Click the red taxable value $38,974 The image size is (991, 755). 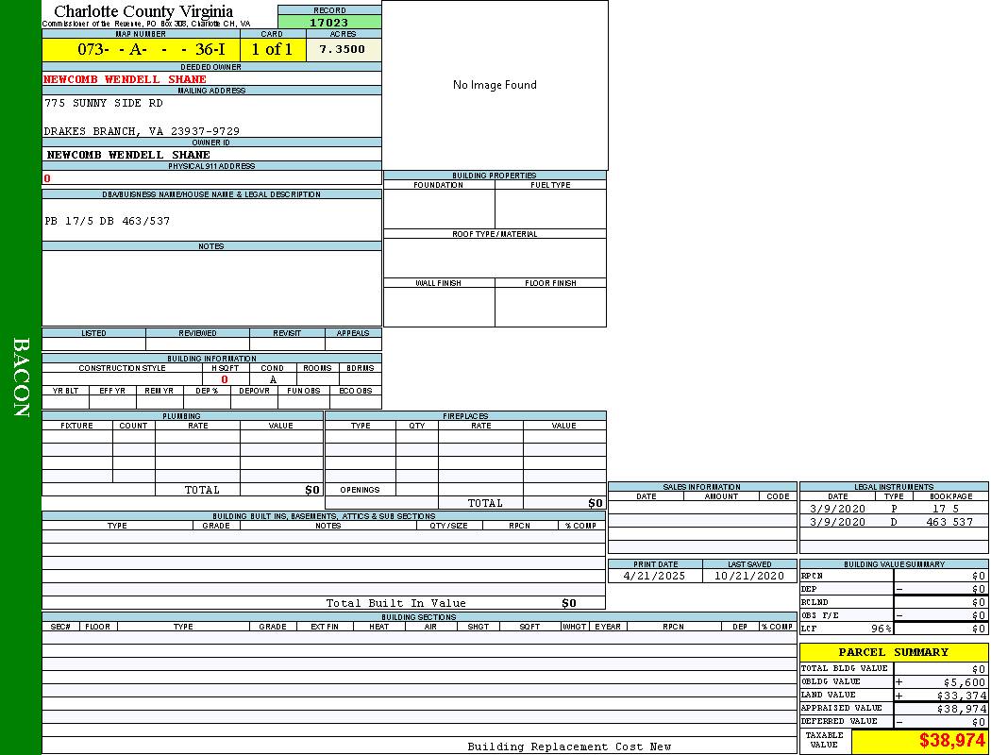point(952,741)
